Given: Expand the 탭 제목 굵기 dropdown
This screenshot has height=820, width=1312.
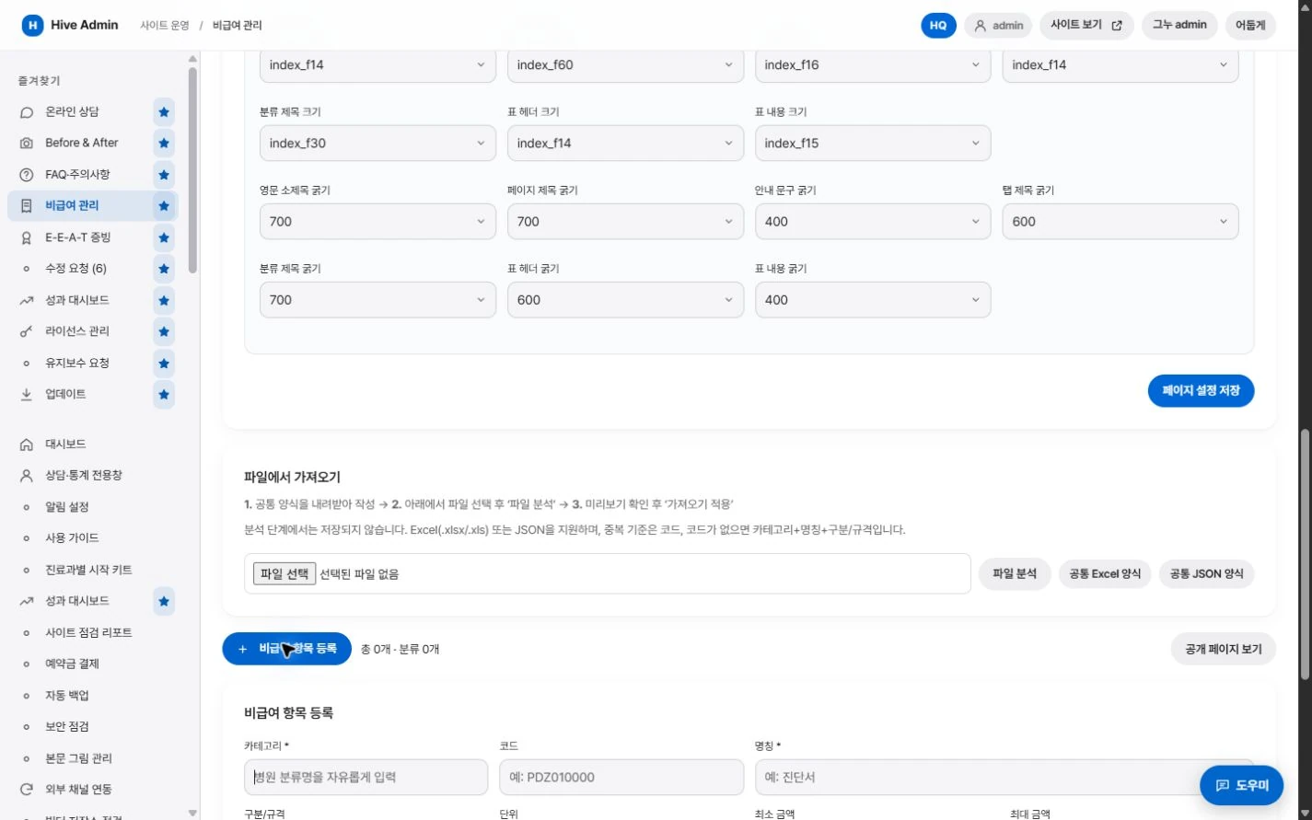Looking at the screenshot, I should point(1120,222).
